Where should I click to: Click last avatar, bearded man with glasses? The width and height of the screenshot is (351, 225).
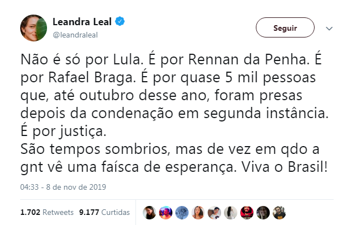pos(279,213)
